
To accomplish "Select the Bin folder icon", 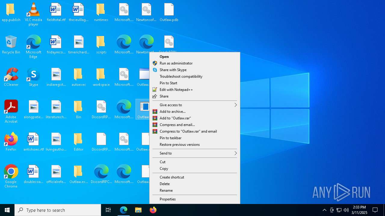I will pyautogui.click(x=79, y=107).
